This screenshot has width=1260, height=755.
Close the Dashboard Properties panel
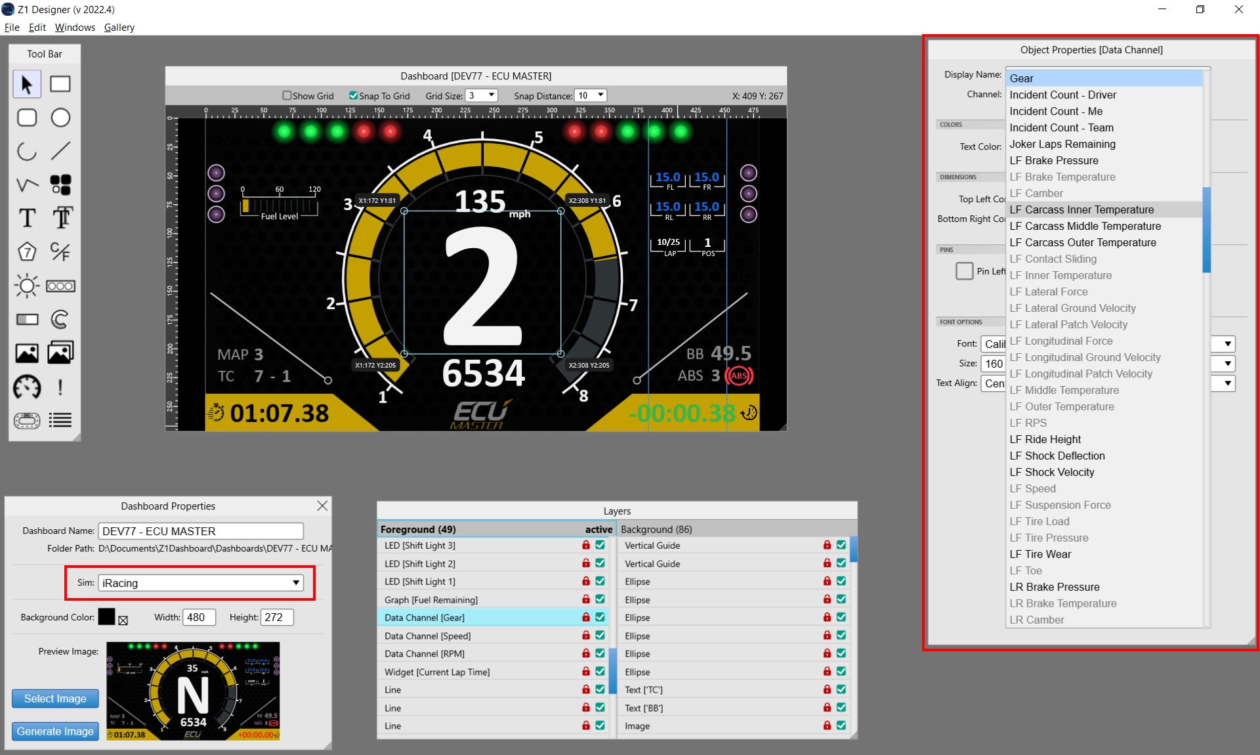coord(322,506)
